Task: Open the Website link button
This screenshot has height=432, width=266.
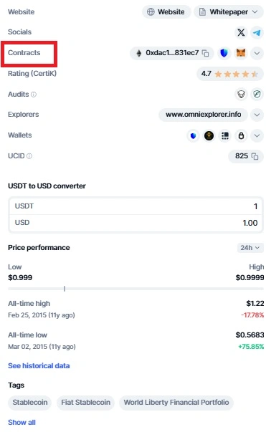Action: [x=166, y=12]
